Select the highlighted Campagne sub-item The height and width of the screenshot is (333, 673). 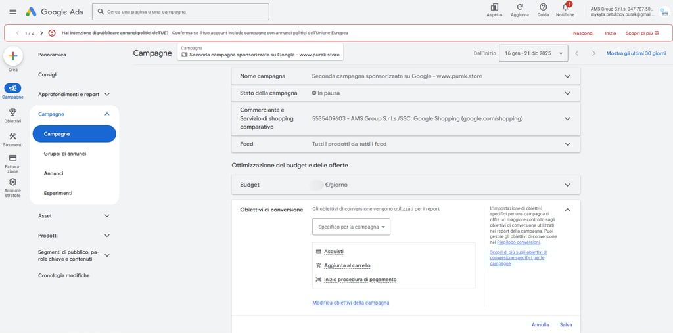[x=74, y=134]
